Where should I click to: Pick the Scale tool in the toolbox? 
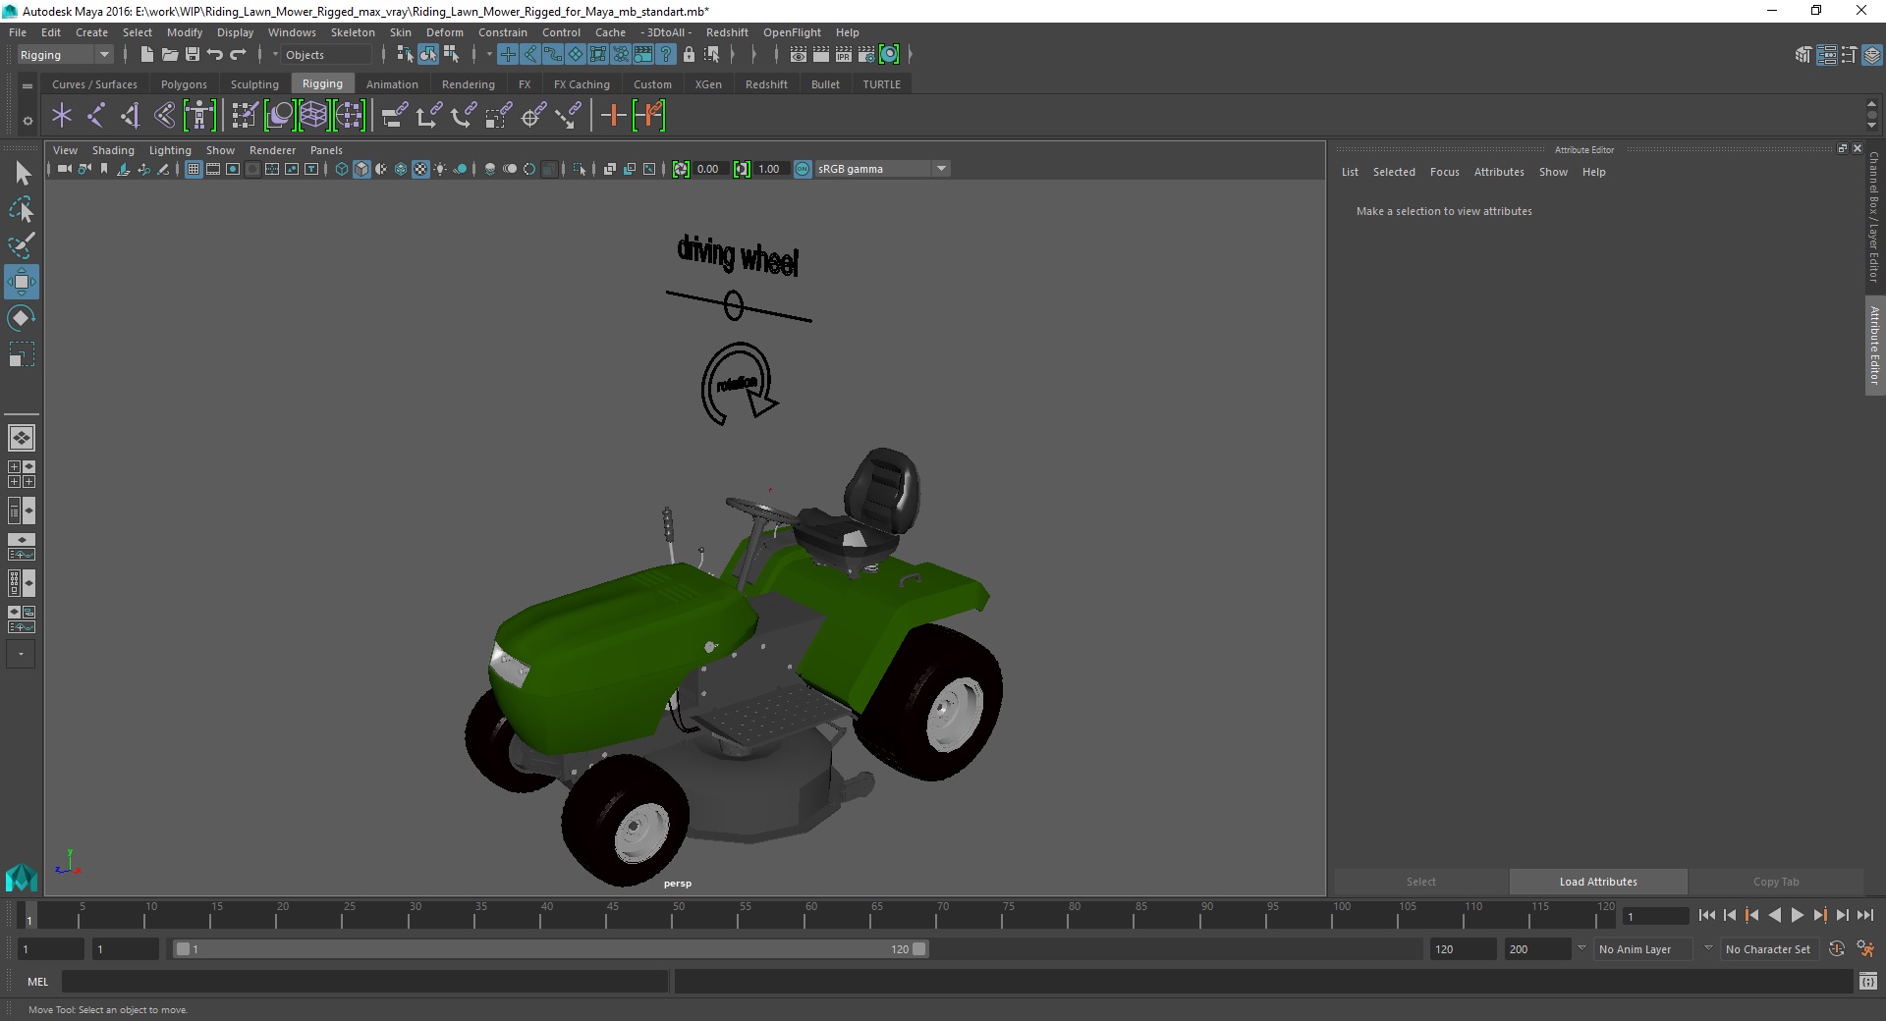click(x=21, y=354)
